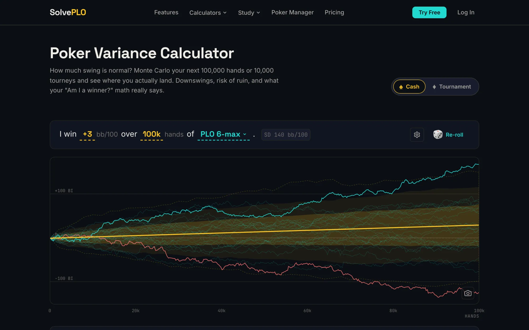Screen dimensions: 529x330
Task: Click the "60k" axis tick label
Action: [307, 311]
